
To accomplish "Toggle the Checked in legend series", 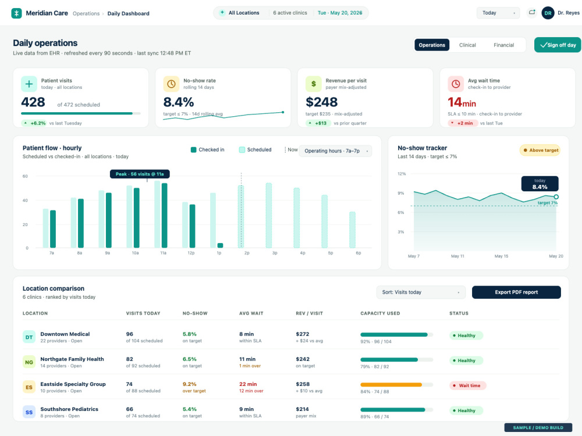I will pos(208,150).
